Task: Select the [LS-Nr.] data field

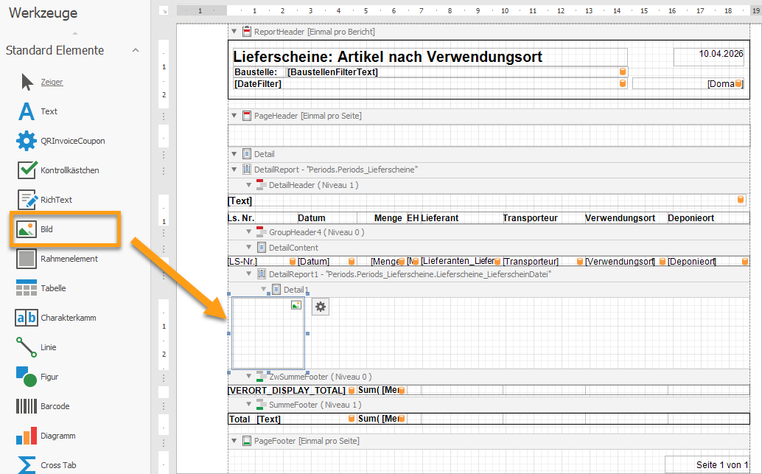Action: click(262, 261)
